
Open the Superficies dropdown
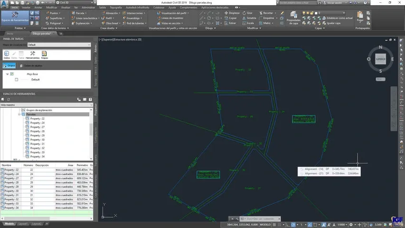pyautogui.click(x=55, y=18)
